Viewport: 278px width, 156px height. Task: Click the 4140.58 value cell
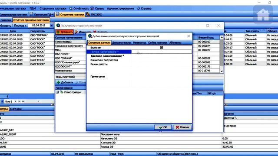(250, 143)
